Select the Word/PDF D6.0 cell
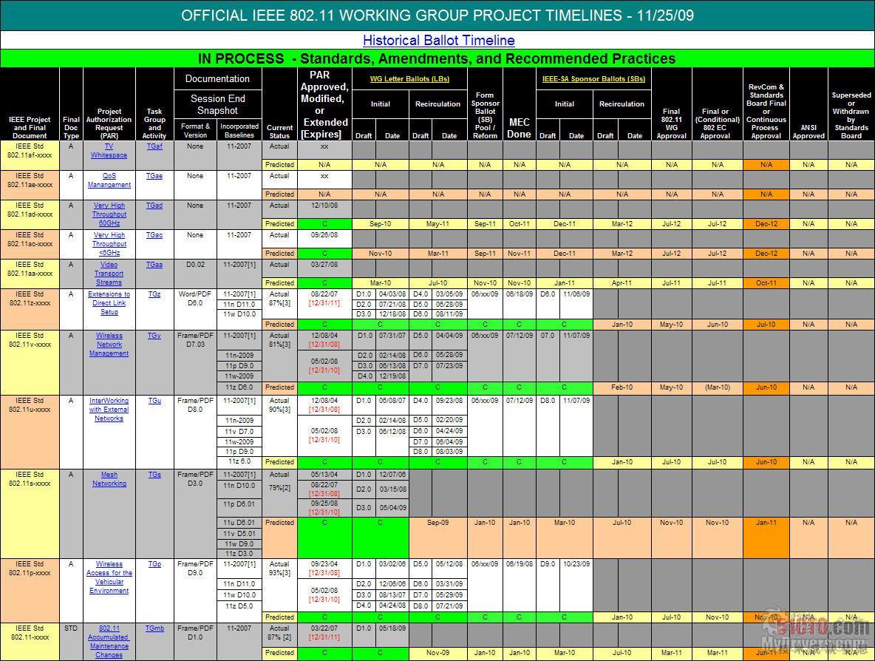Screen dimensions: 875x661 (195, 309)
